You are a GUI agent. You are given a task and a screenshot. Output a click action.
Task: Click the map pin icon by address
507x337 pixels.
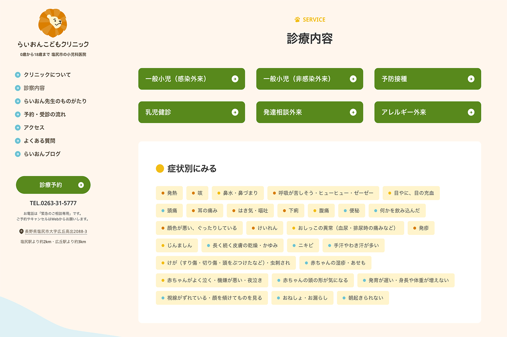(x=21, y=231)
